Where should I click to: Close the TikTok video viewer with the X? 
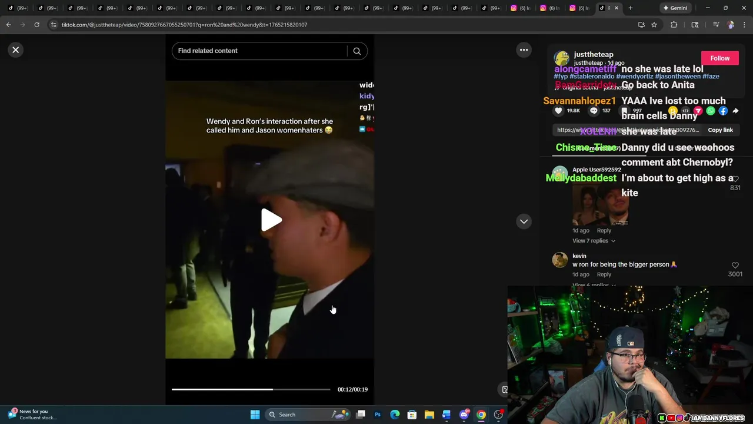point(16,50)
